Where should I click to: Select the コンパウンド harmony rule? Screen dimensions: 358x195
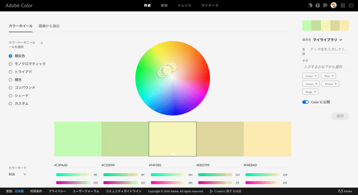pyautogui.click(x=22, y=88)
